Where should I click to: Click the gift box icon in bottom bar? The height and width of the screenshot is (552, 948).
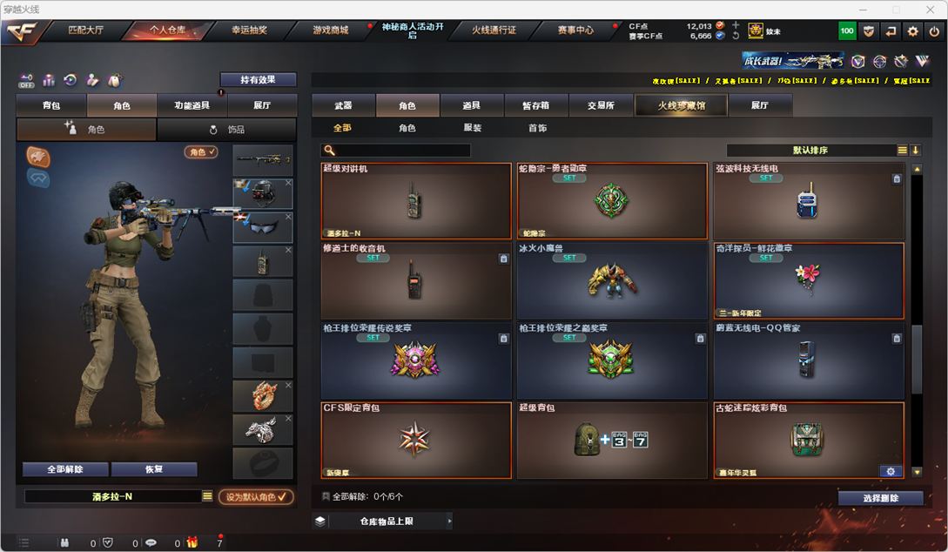pyautogui.click(x=192, y=542)
